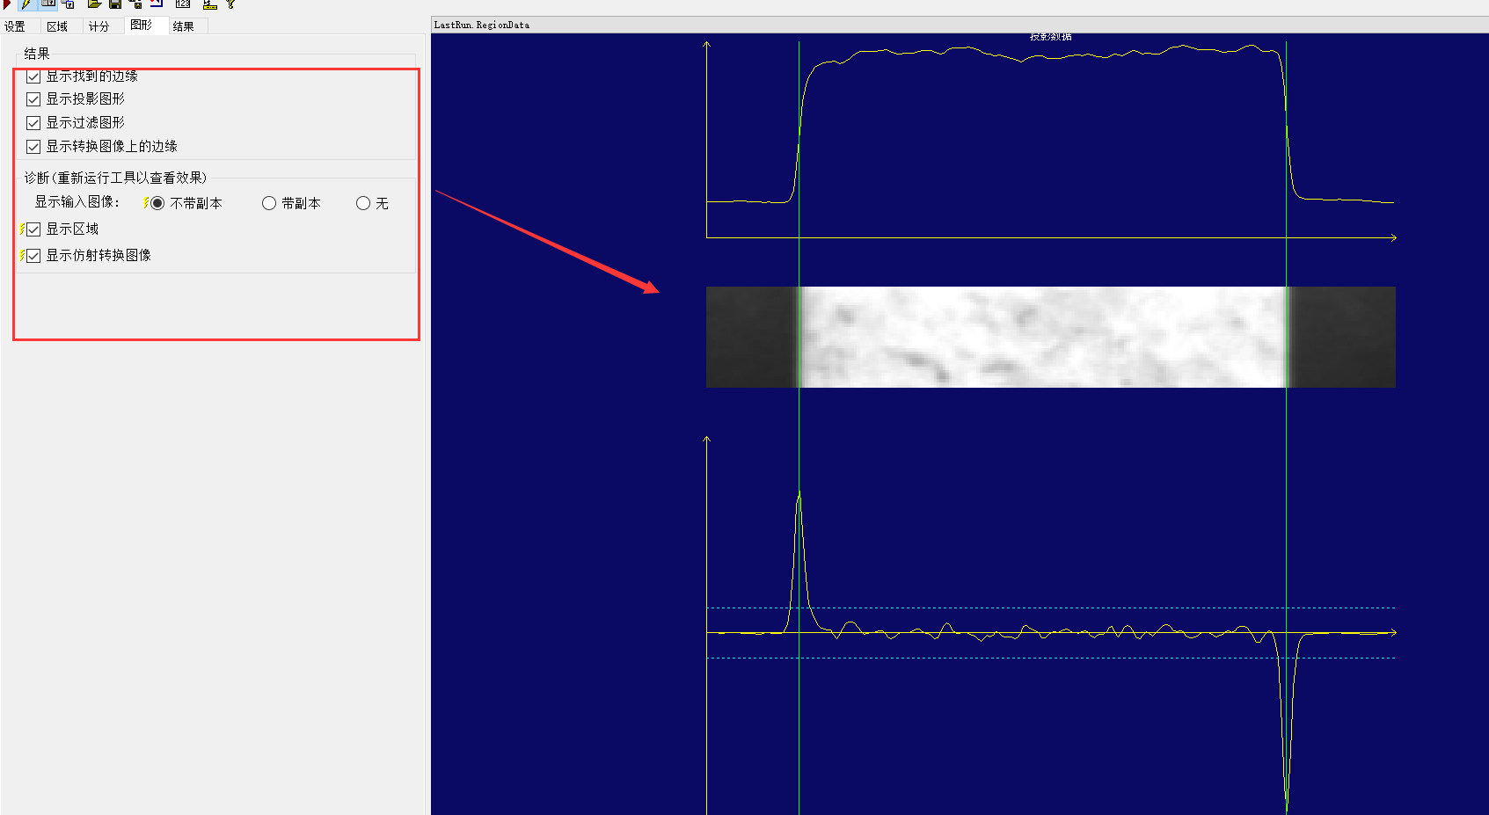Toggle electric mode lightning icon in toolbar

tap(26, 4)
